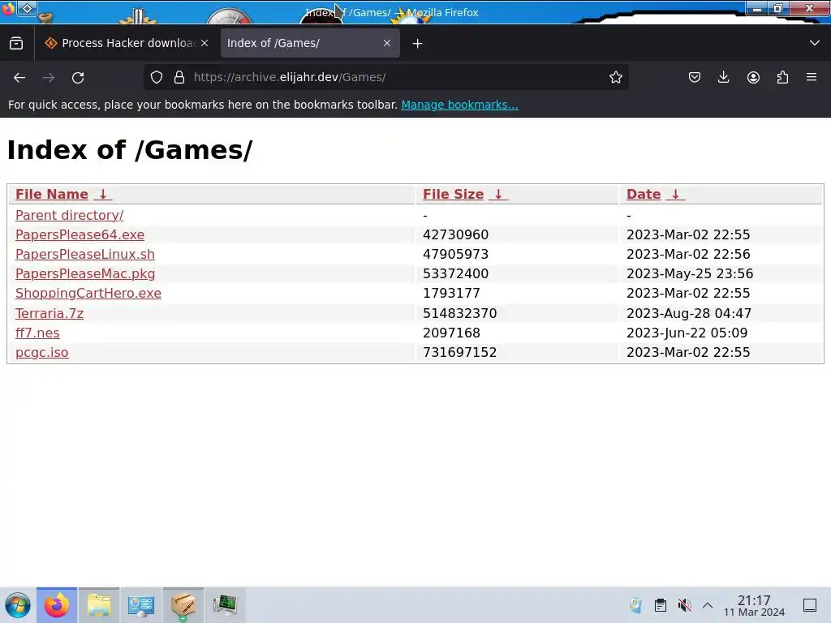Switch to the Process Hacker download tab
The width and height of the screenshot is (831, 623).
pyautogui.click(x=127, y=44)
